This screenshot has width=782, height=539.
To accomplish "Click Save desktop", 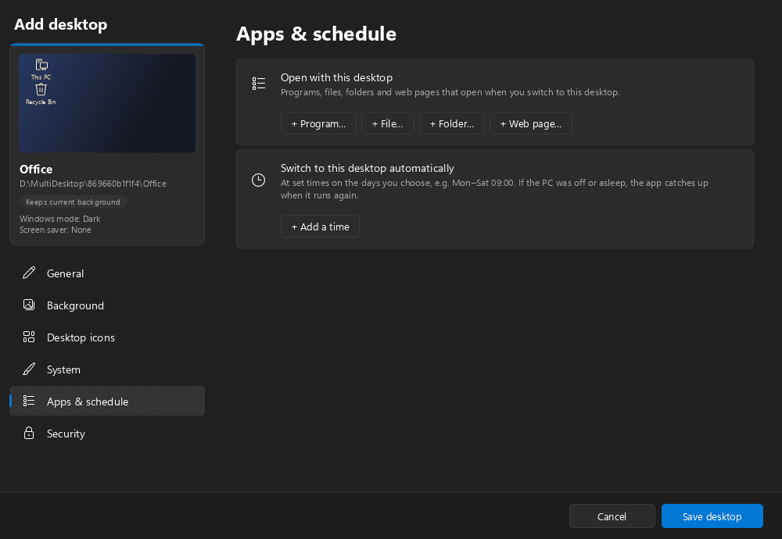I will pyautogui.click(x=712, y=516).
